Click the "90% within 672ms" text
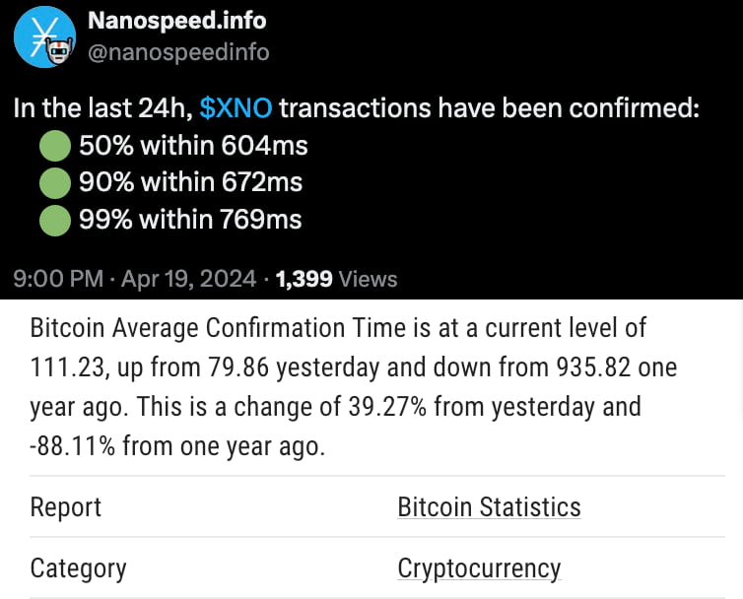The width and height of the screenshot is (743, 599). 190,183
